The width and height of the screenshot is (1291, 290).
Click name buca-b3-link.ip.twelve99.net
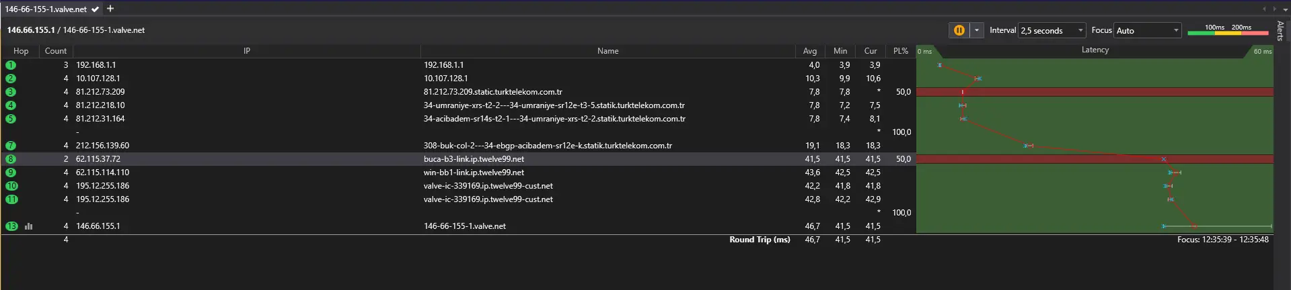[x=474, y=159]
